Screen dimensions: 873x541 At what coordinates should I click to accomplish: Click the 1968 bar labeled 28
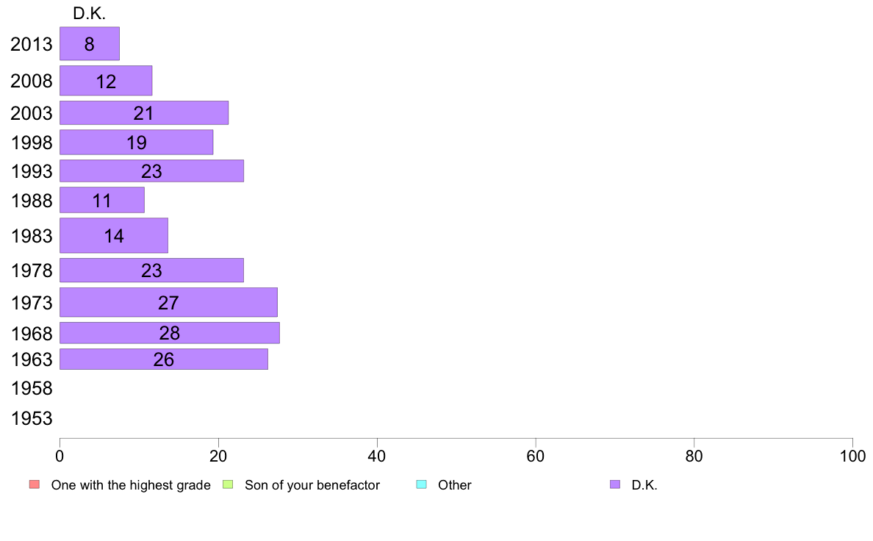169,333
